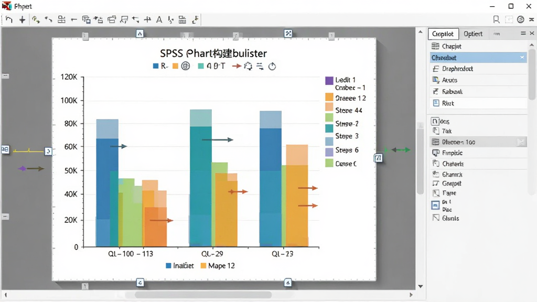Screen dimensions: 537x302
Task: Click the Fimpitle icon in side panel
Action: (436, 153)
